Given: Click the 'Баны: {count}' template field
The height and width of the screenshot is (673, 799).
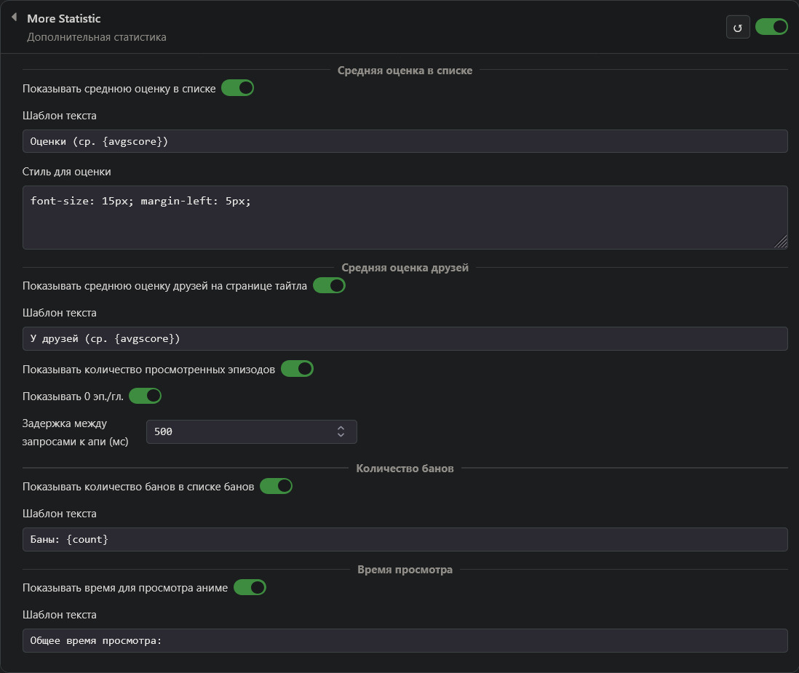Looking at the screenshot, I should [x=405, y=539].
